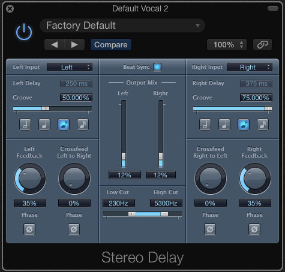285x272 pixels.
Task: Select sixteenth note for Left Delay
Action: (x=83, y=125)
